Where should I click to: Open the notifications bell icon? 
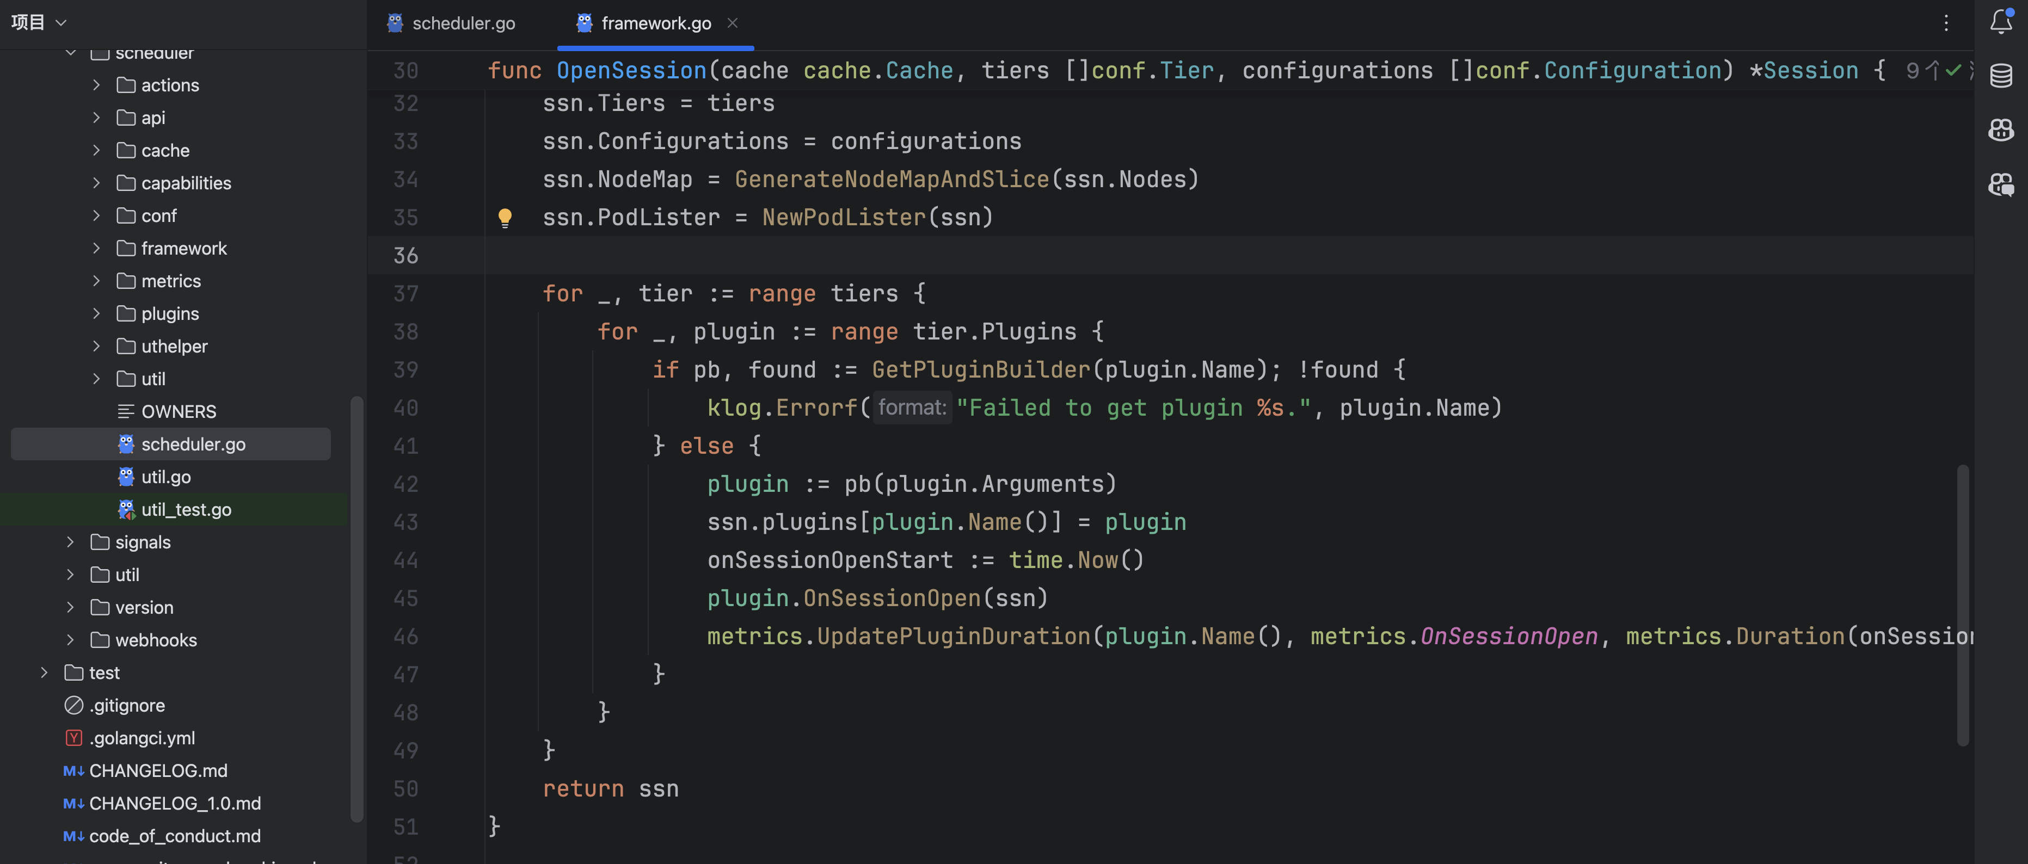point(2000,22)
